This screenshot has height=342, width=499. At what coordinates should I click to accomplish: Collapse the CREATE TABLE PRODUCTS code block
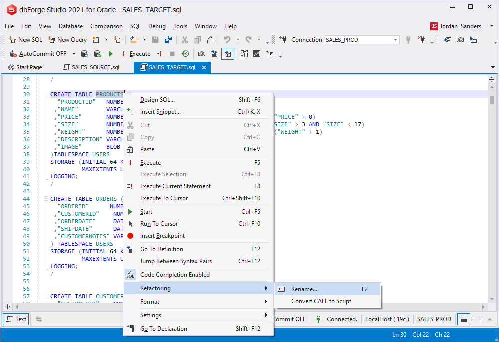pyautogui.click(x=46, y=94)
